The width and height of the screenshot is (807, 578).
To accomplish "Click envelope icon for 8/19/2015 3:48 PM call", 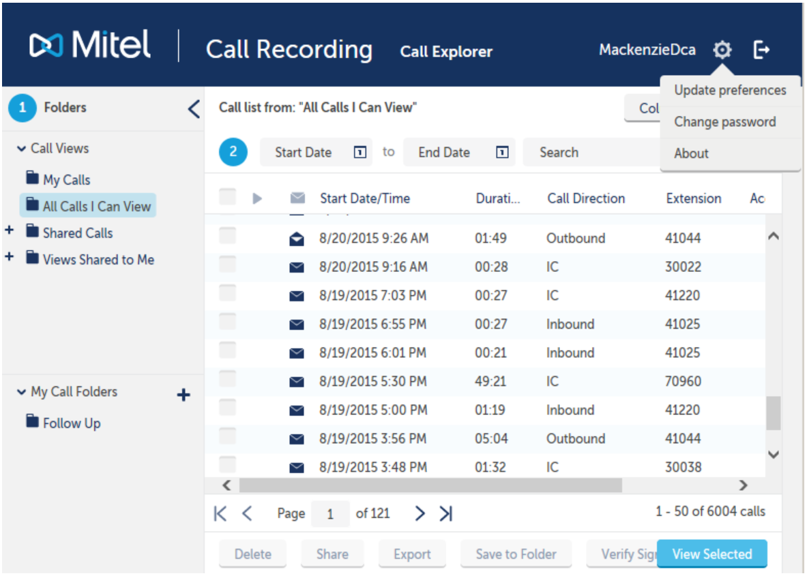I will [297, 468].
